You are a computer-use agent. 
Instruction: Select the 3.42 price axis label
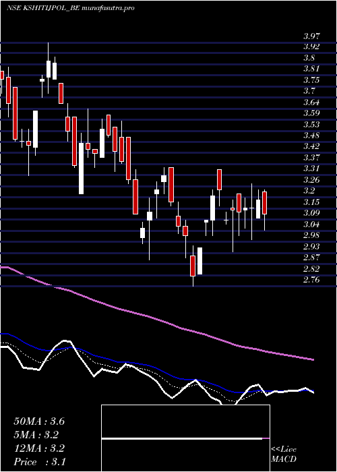click(x=311, y=146)
